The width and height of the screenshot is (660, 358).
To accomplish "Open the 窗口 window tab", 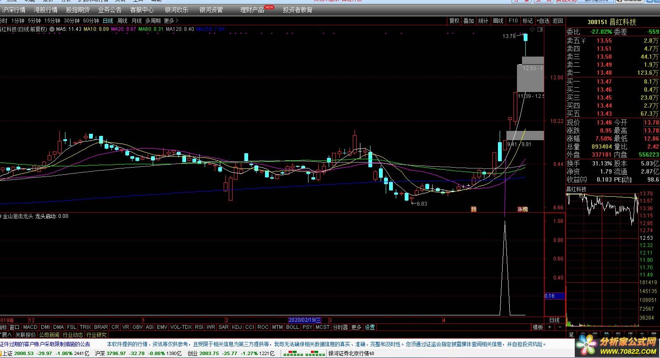I will tap(14, 327).
